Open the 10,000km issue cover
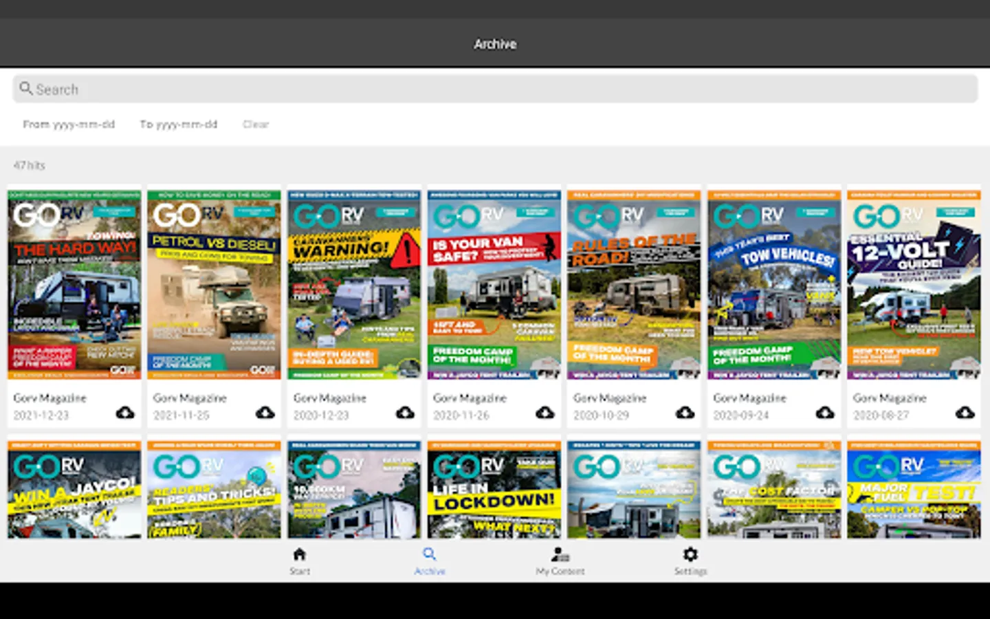Image resolution: width=990 pixels, height=619 pixels. click(354, 490)
